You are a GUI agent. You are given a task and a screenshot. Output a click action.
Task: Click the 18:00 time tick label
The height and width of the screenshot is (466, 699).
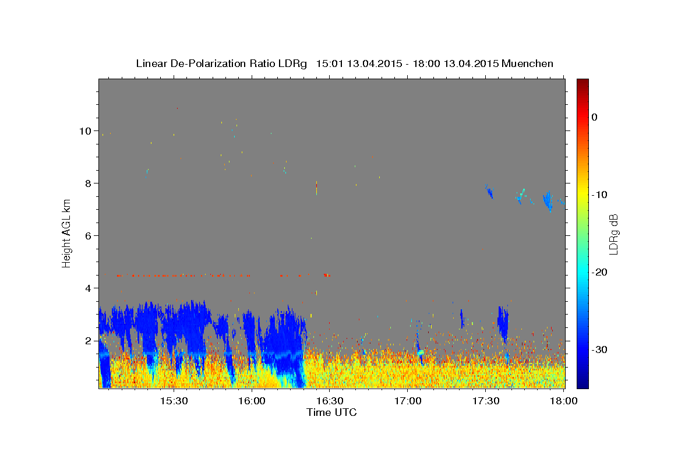563,401
